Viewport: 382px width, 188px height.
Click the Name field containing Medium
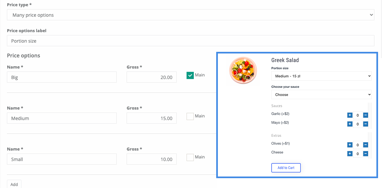click(62, 118)
